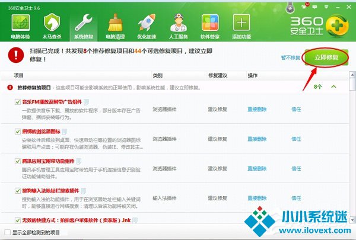Image resolution: width=356 pixels, height=240 pixels.
Task: Click info note icon beside 腾讯应用宝附带功能组件
Action: click(78, 161)
